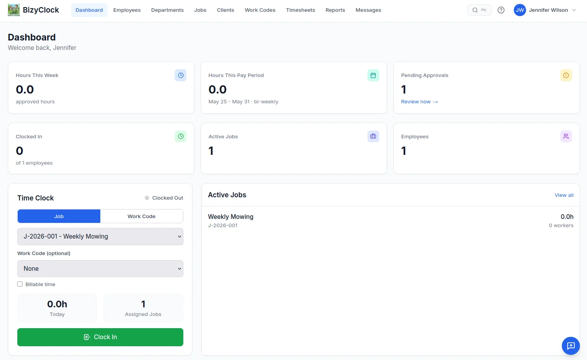Follow the Review now link
The height and width of the screenshot is (360, 587).
click(419, 102)
